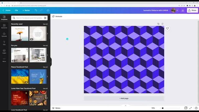Select the Furniture template thumbnail
This screenshot has width=199, height=112.
pyautogui.click(x=20, y=55)
